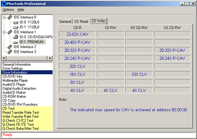Open Q-Check Beta/Jitter Test
This screenshot has height=139, width=197.
pyautogui.click(x=21, y=129)
